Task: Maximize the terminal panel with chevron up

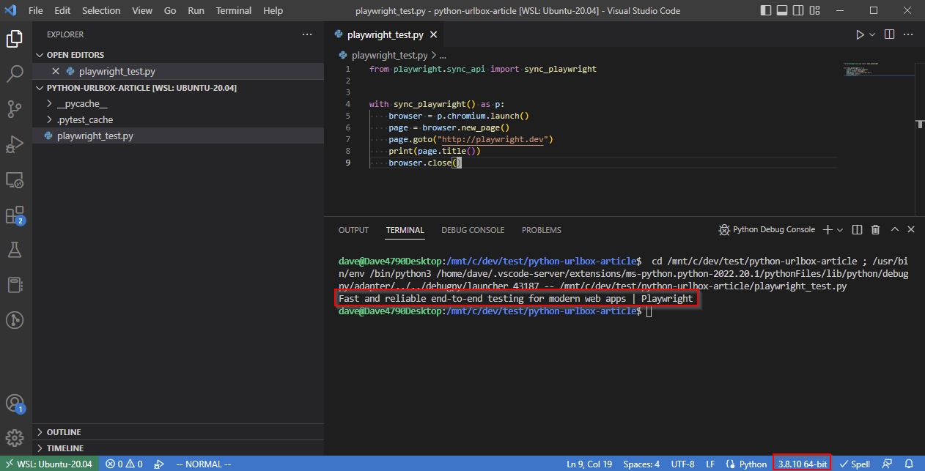Action: point(894,230)
